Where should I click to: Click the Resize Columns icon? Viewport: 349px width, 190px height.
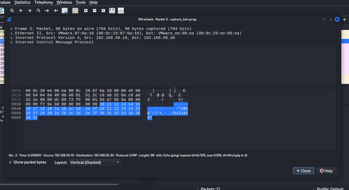point(112,11)
